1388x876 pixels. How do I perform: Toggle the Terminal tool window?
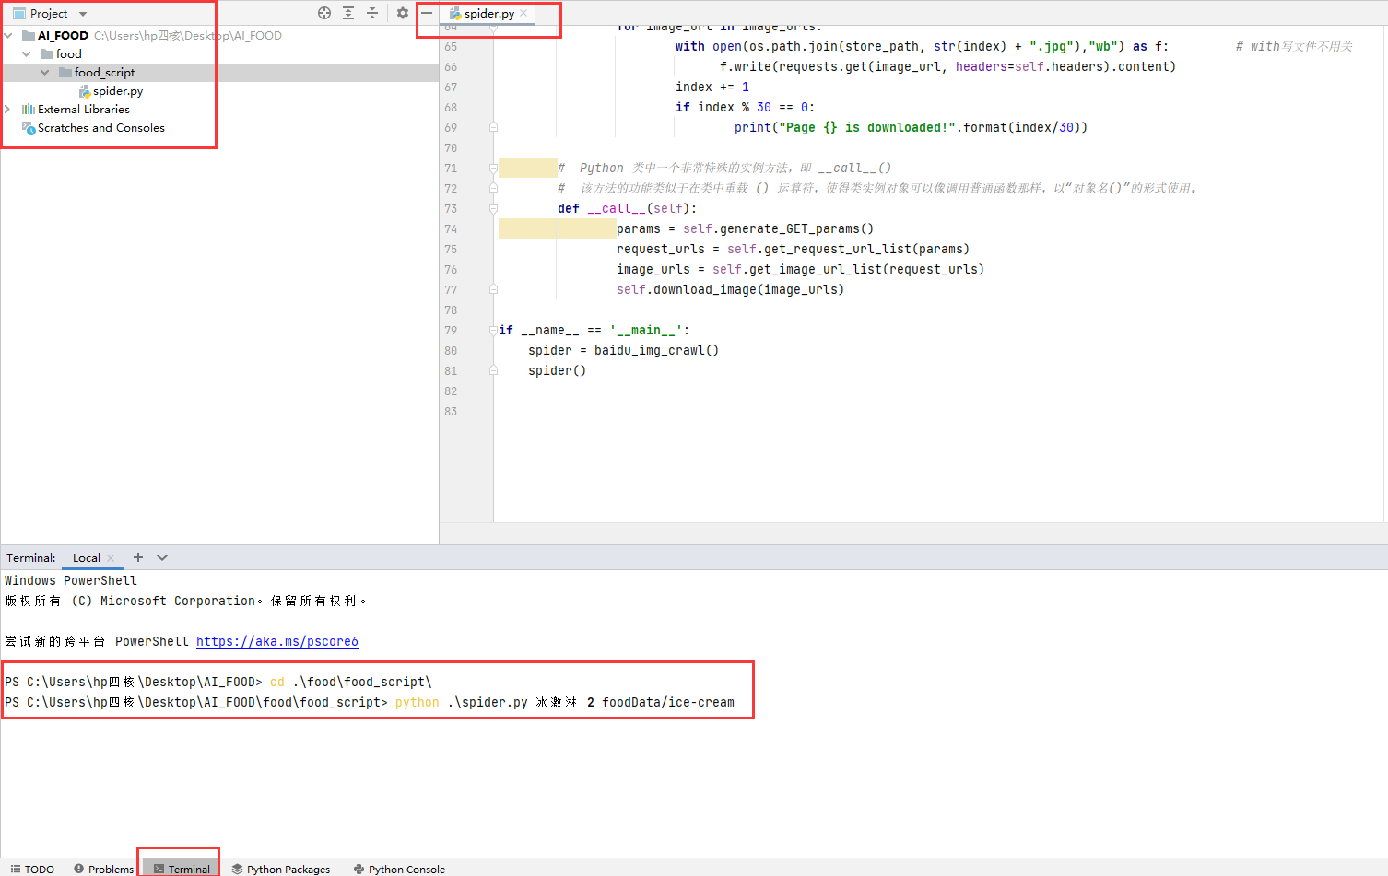click(182, 869)
